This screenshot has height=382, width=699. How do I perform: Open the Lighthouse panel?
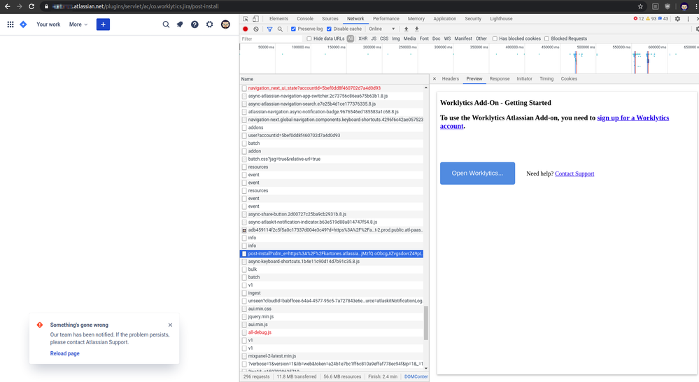(501, 19)
